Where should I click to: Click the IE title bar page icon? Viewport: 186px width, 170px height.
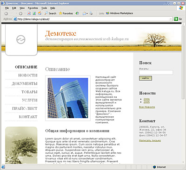tap(3, 3)
